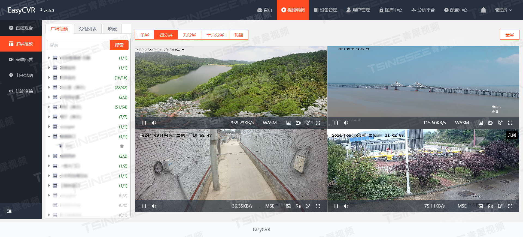The image size is (523, 237).
Task: Open 图库中心 in top navigation
Action: [x=390, y=10]
